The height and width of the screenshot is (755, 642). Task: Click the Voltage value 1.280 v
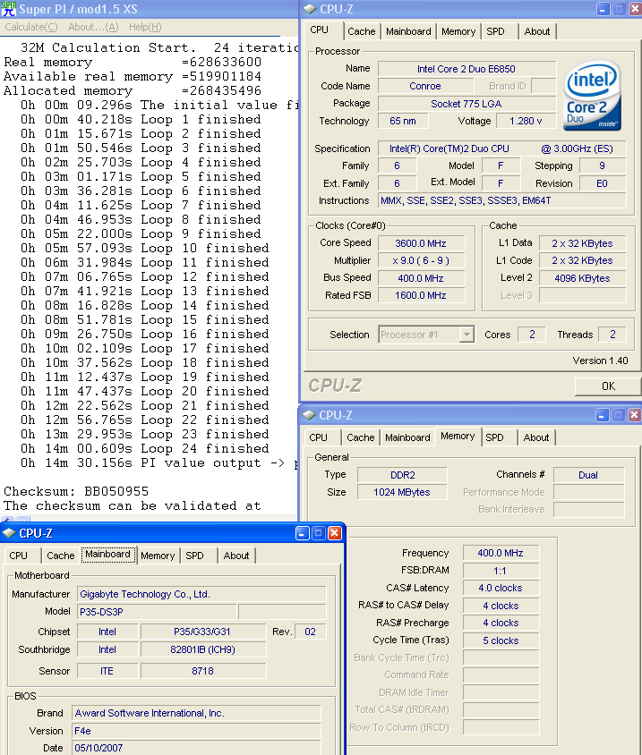pyautogui.click(x=526, y=121)
